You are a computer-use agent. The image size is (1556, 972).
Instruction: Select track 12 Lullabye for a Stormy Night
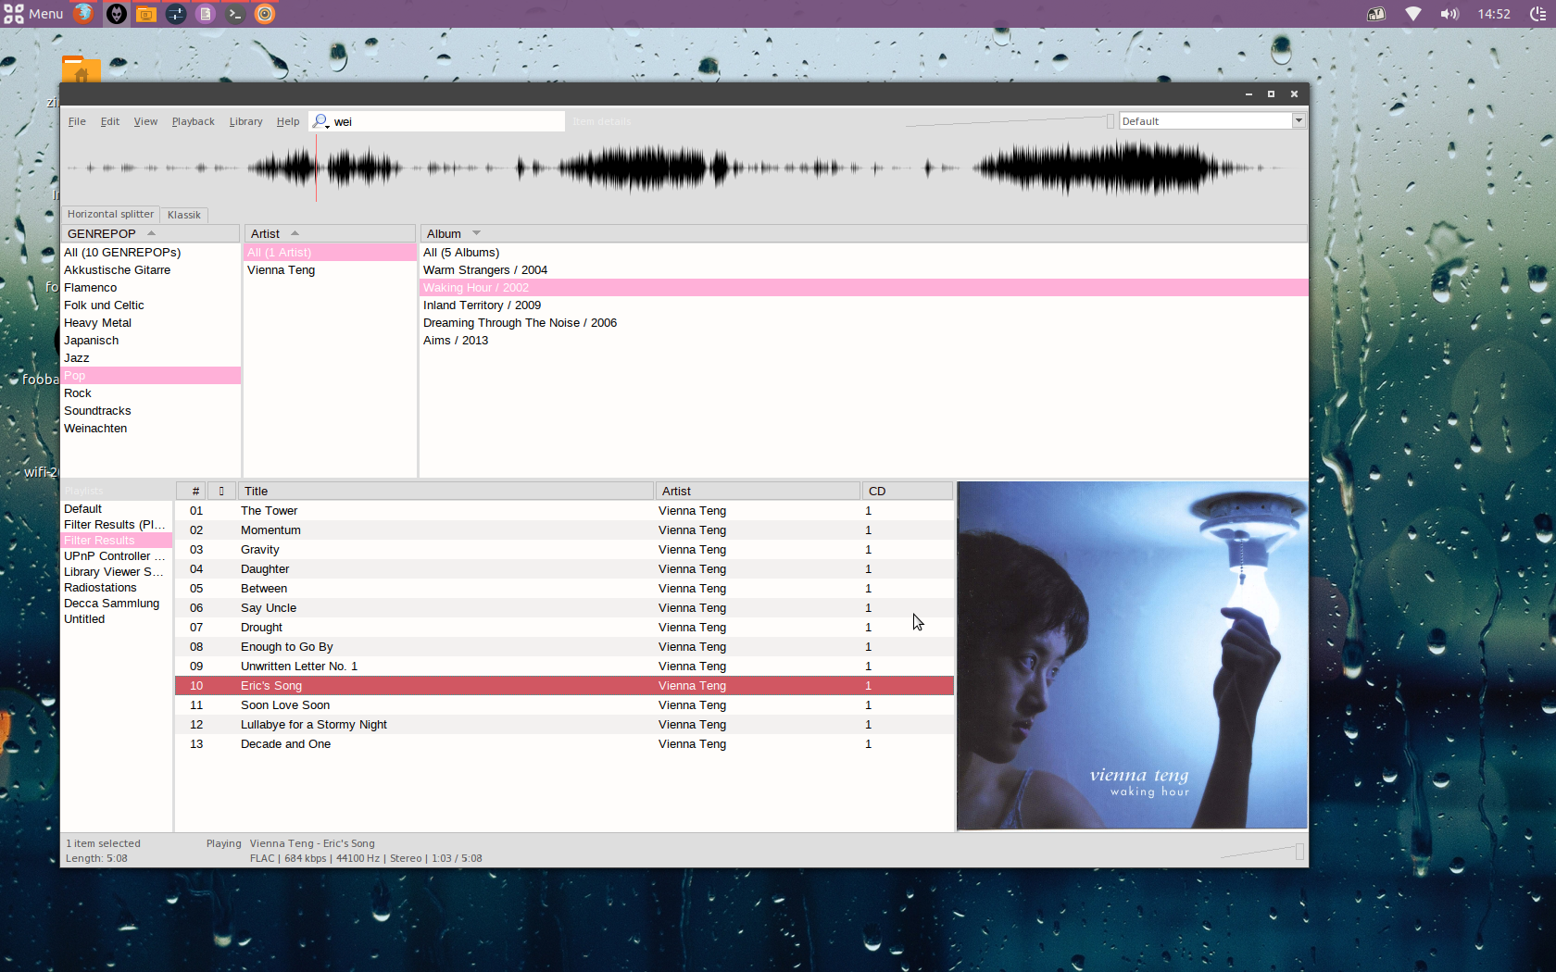[565, 725]
